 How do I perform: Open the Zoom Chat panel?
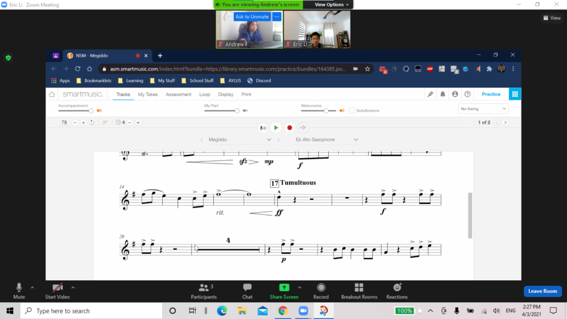(248, 291)
